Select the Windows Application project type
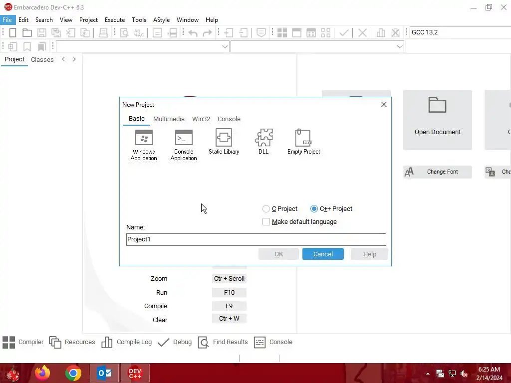511x383 pixels. 144,145
